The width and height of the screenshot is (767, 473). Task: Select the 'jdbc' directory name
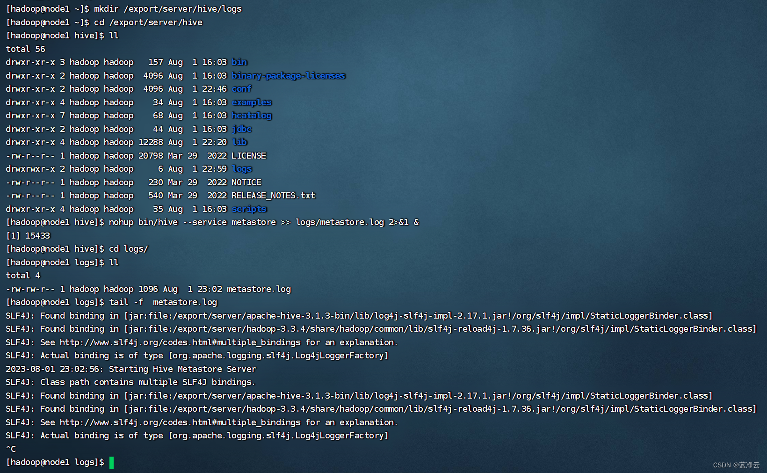[x=241, y=129]
